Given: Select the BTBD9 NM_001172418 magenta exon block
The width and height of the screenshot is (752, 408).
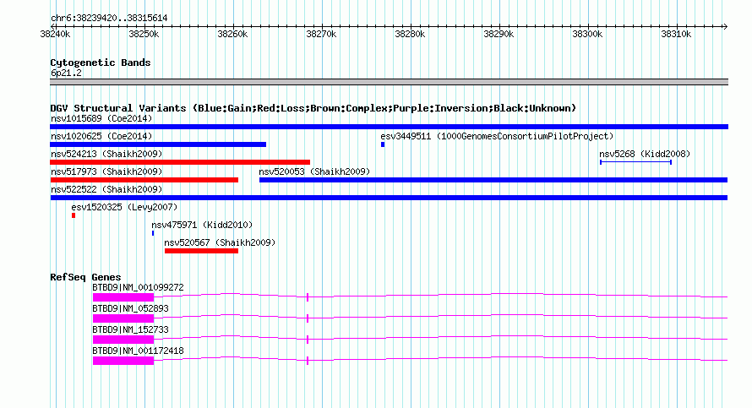Looking at the screenshot, I should coord(123,361).
